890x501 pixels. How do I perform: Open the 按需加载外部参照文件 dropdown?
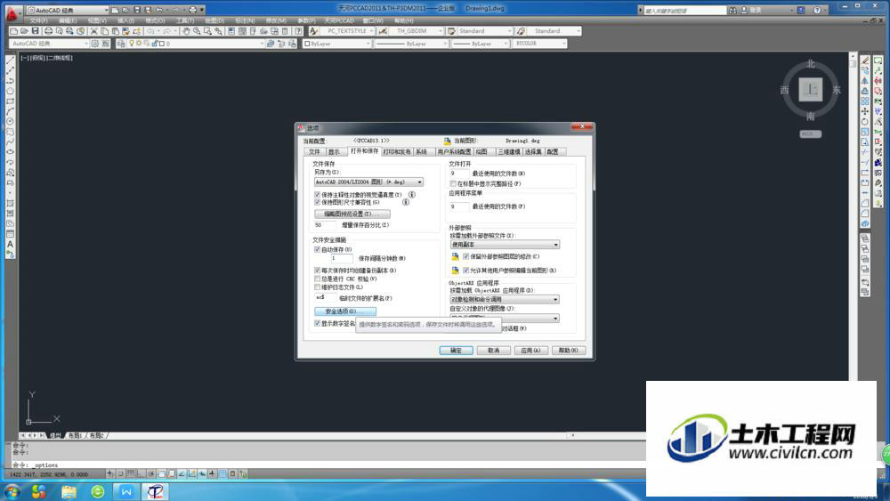(505, 245)
